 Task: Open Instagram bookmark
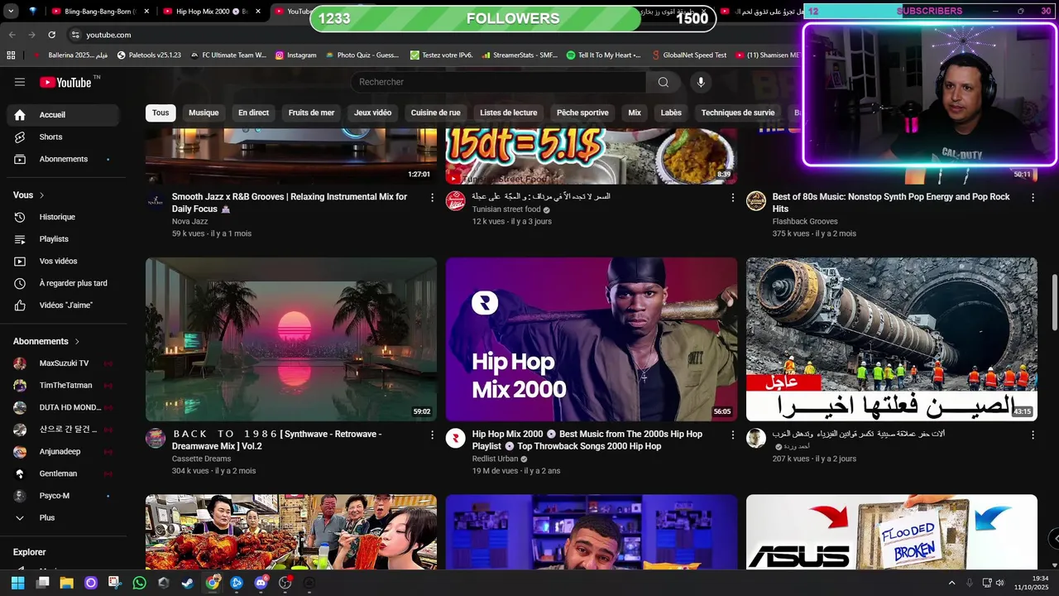295,55
